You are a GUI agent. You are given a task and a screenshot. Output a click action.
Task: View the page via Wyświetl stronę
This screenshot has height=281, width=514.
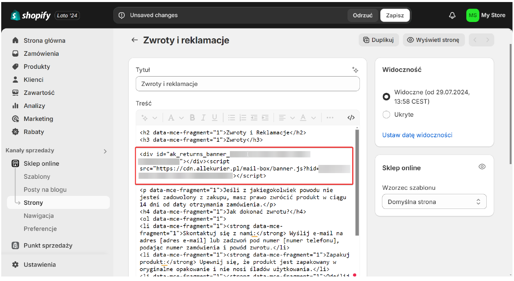pos(434,40)
